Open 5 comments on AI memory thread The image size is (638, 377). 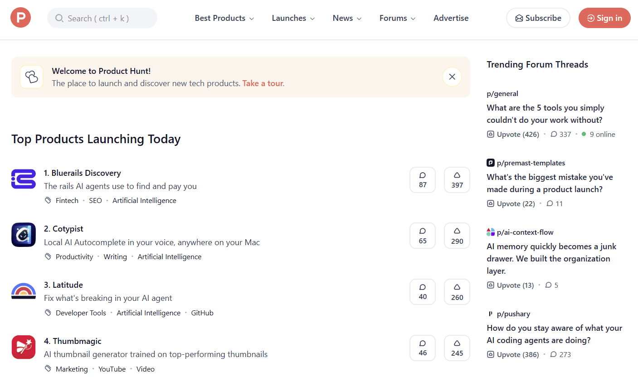tap(552, 285)
